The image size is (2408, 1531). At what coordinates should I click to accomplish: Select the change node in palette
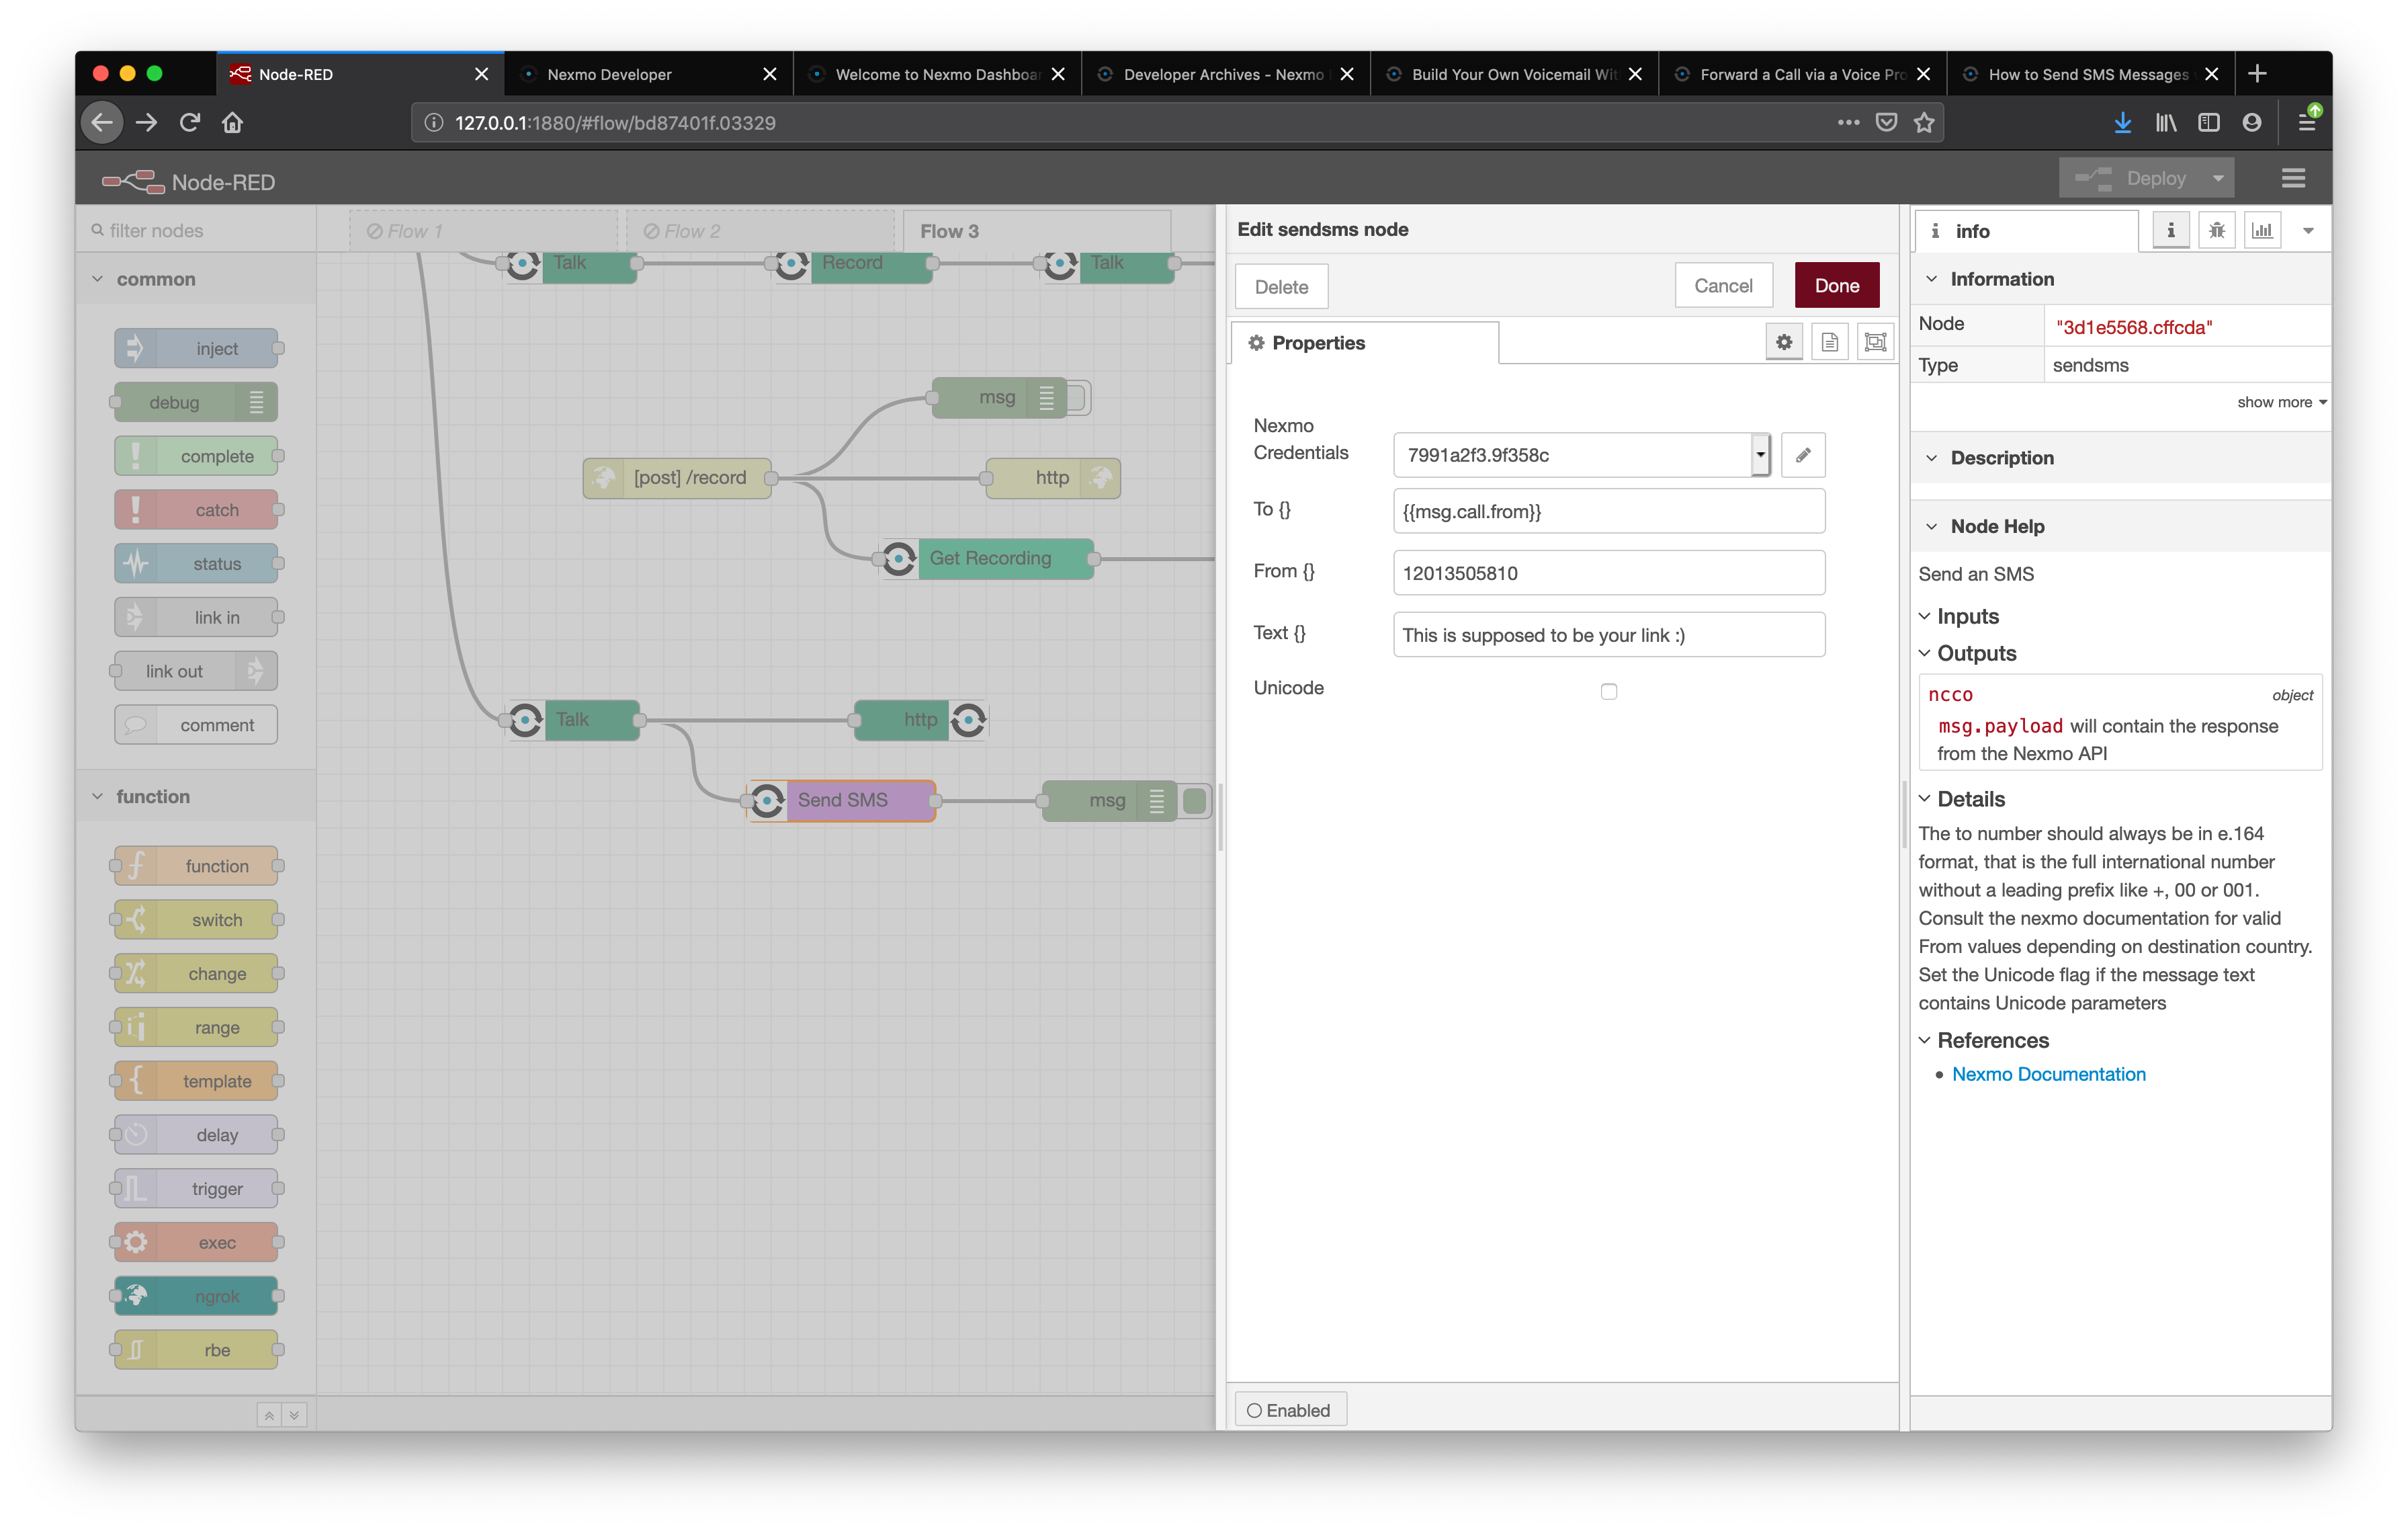tap(196, 973)
